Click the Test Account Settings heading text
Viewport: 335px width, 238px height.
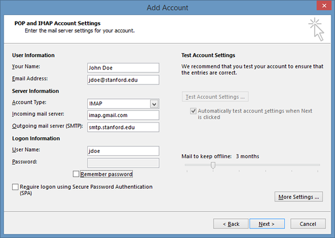(x=208, y=55)
